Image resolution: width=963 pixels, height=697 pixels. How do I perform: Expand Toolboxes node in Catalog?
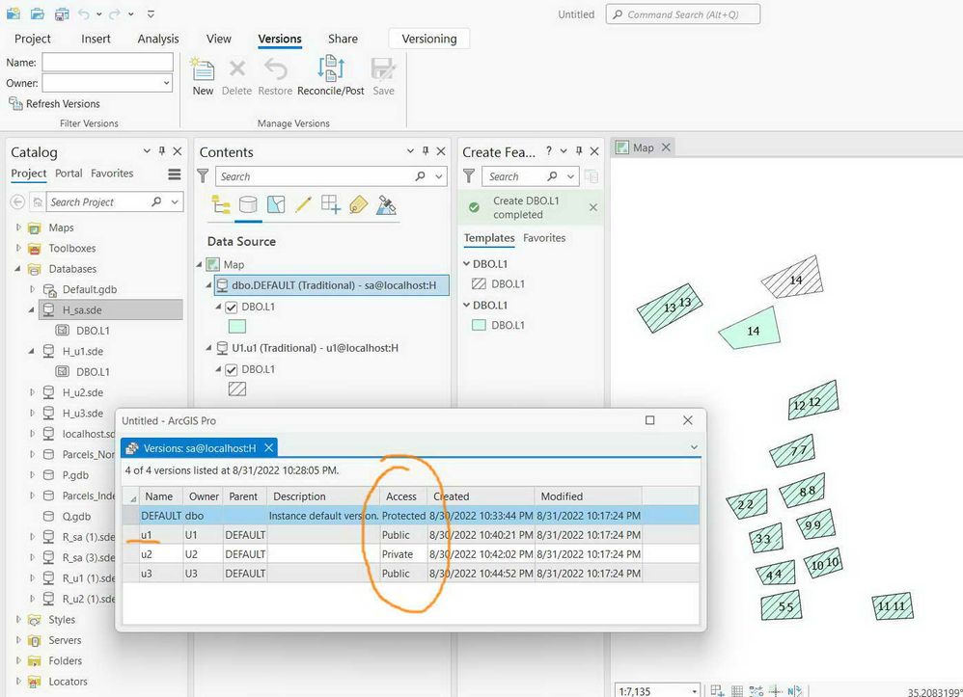click(18, 248)
